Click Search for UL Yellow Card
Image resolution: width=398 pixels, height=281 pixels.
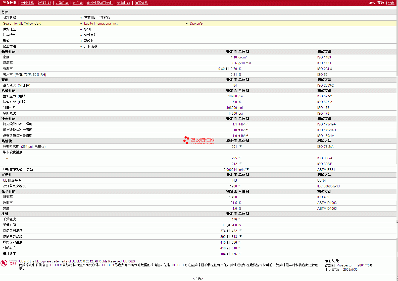22,23
